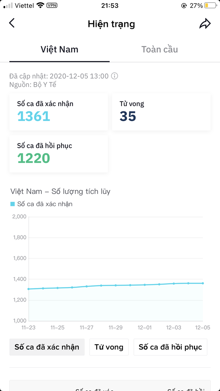The height and width of the screenshot is (391, 220).
Task: Tap the back arrow icon
Action: click(x=12, y=23)
